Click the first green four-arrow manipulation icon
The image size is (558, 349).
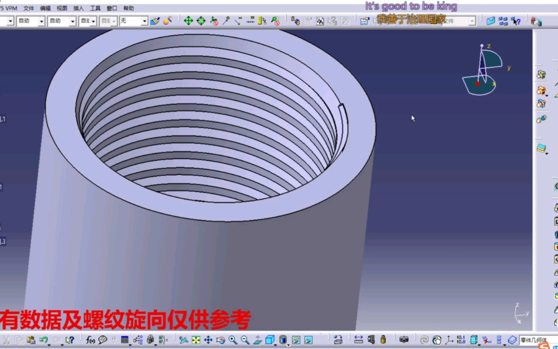coord(188,21)
